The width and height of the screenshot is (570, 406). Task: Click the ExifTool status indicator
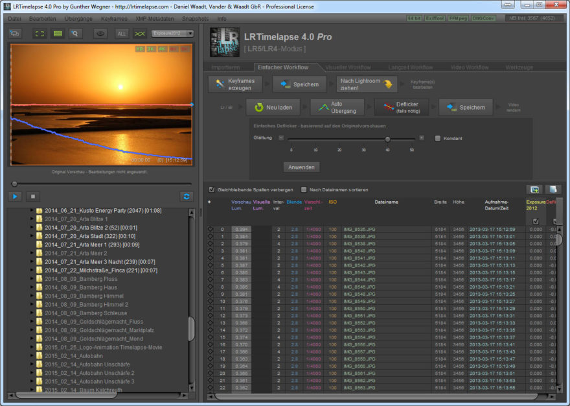pyautogui.click(x=435, y=18)
